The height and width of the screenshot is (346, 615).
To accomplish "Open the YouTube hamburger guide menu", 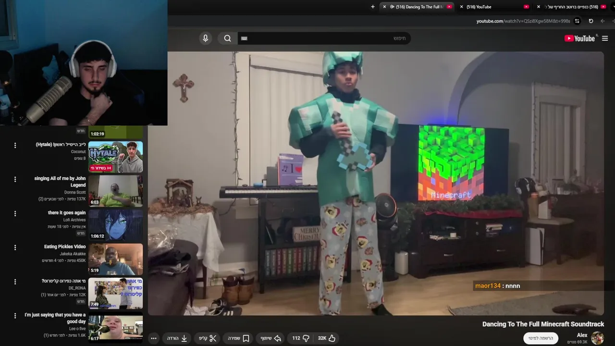I will [x=605, y=38].
